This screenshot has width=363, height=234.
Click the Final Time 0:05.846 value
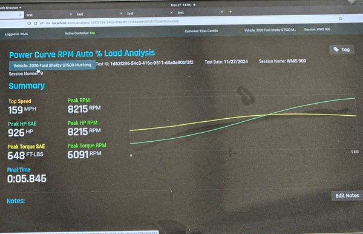(x=27, y=179)
